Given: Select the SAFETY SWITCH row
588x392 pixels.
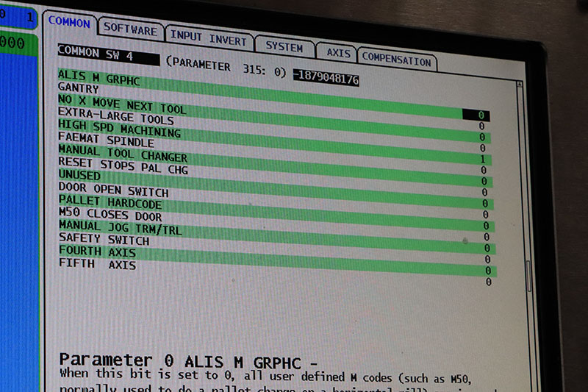Looking at the screenshot, I should (278, 248).
